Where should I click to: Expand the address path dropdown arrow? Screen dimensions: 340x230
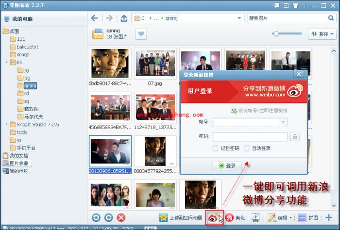coord(239,18)
